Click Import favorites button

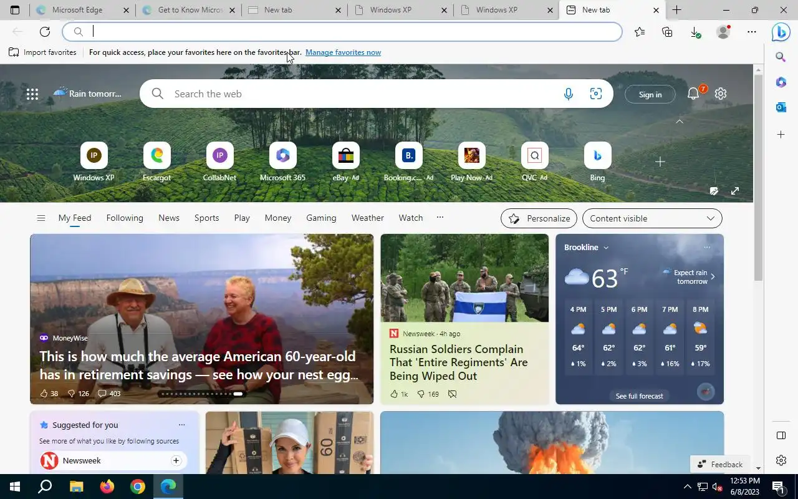click(x=42, y=52)
